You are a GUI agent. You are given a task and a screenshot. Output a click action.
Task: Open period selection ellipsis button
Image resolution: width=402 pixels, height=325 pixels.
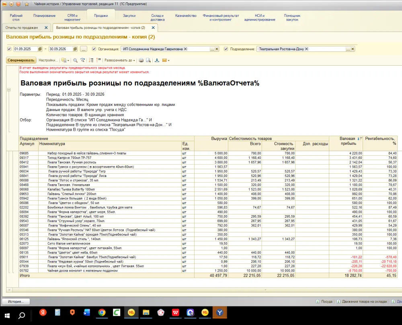[83, 49]
